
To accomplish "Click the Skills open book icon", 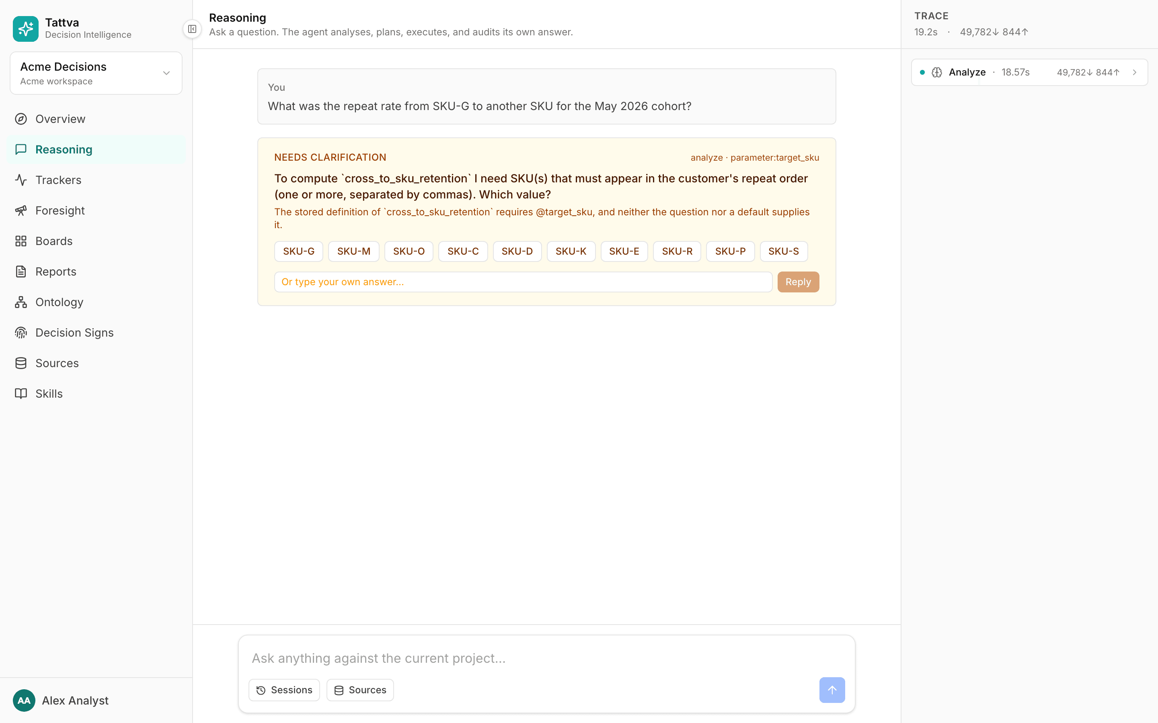I will tap(21, 394).
